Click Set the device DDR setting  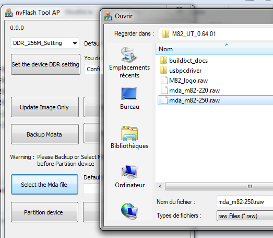45,64
